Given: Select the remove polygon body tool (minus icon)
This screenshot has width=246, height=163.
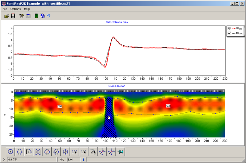Looking at the screenshot, I should click(20, 152).
